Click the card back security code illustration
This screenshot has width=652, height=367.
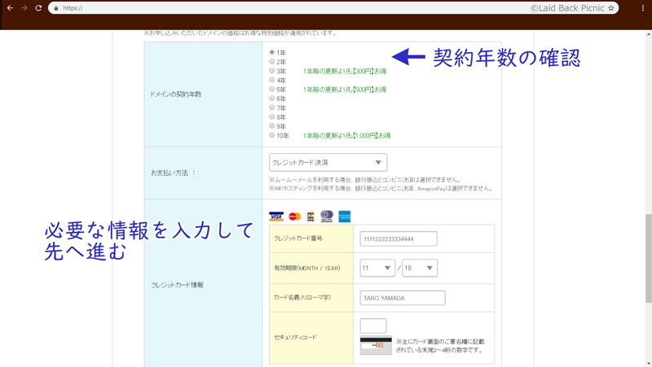376,345
